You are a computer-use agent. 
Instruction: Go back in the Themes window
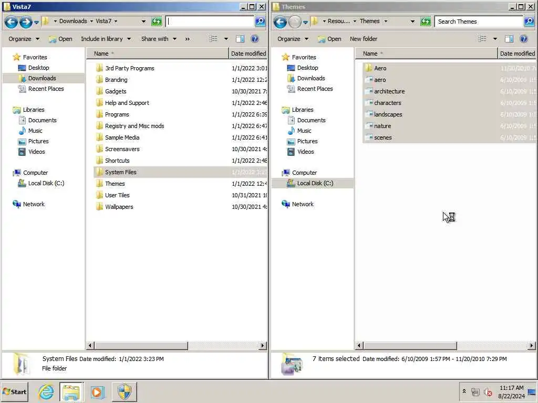pos(280,22)
